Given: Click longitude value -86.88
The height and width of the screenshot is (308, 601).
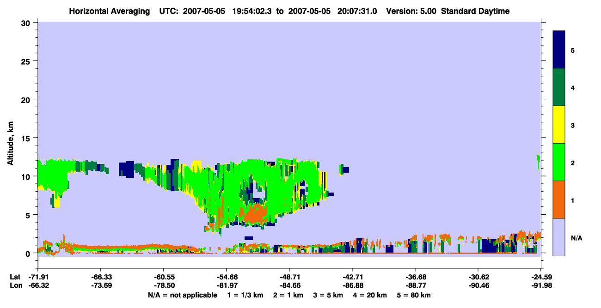Looking at the screenshot, I should (352, 286).
